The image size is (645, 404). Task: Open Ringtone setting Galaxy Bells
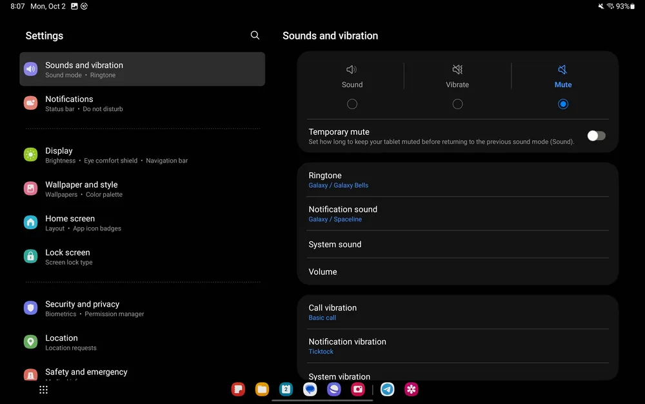click(458, 180)
